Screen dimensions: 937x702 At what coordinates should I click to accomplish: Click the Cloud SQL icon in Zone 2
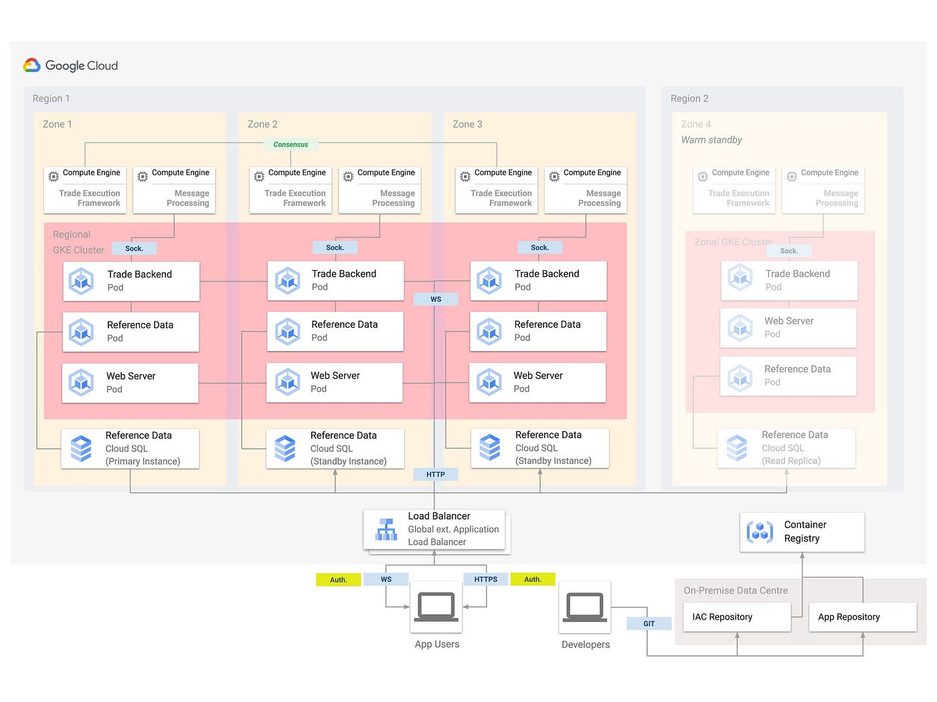[285, 449]
